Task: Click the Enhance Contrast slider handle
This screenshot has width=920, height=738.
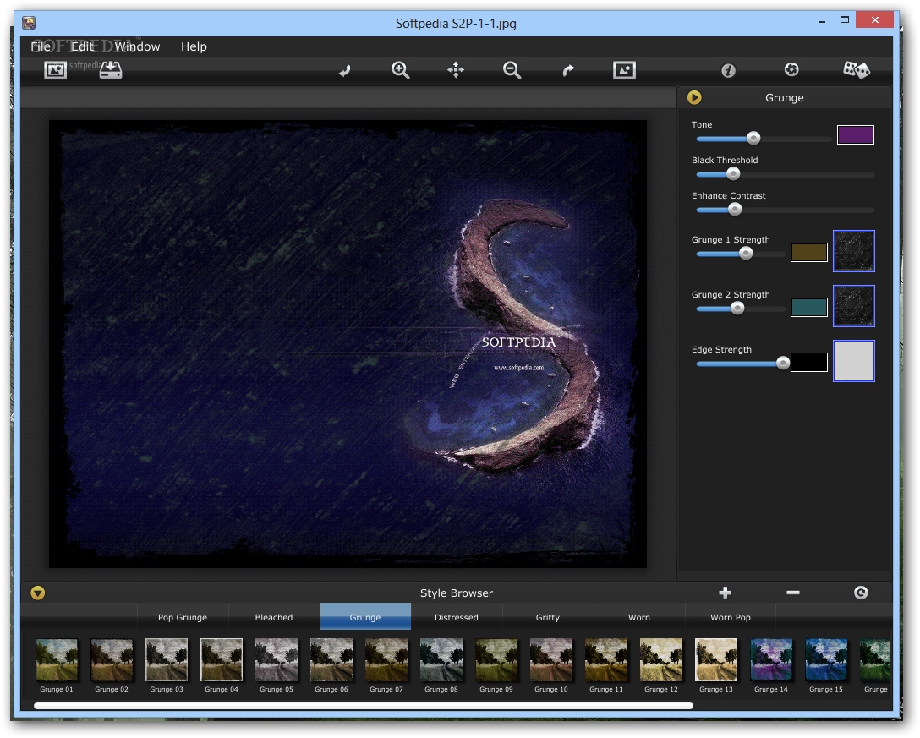Action: click(735, 210)
